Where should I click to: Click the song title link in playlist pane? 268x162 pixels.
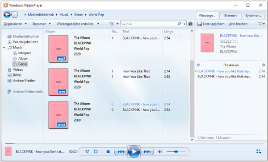point(241,36)
